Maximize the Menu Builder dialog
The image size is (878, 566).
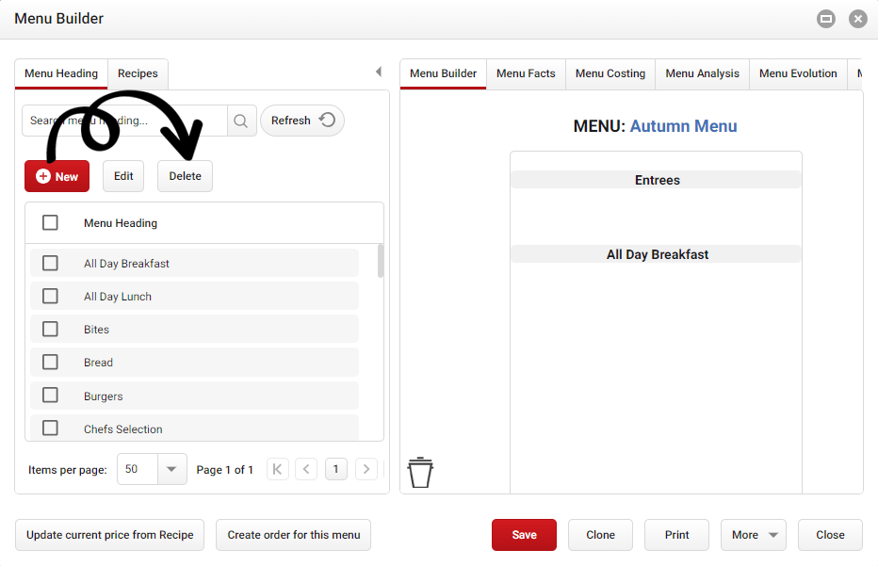pyautogui.click(x=826, y=19)
